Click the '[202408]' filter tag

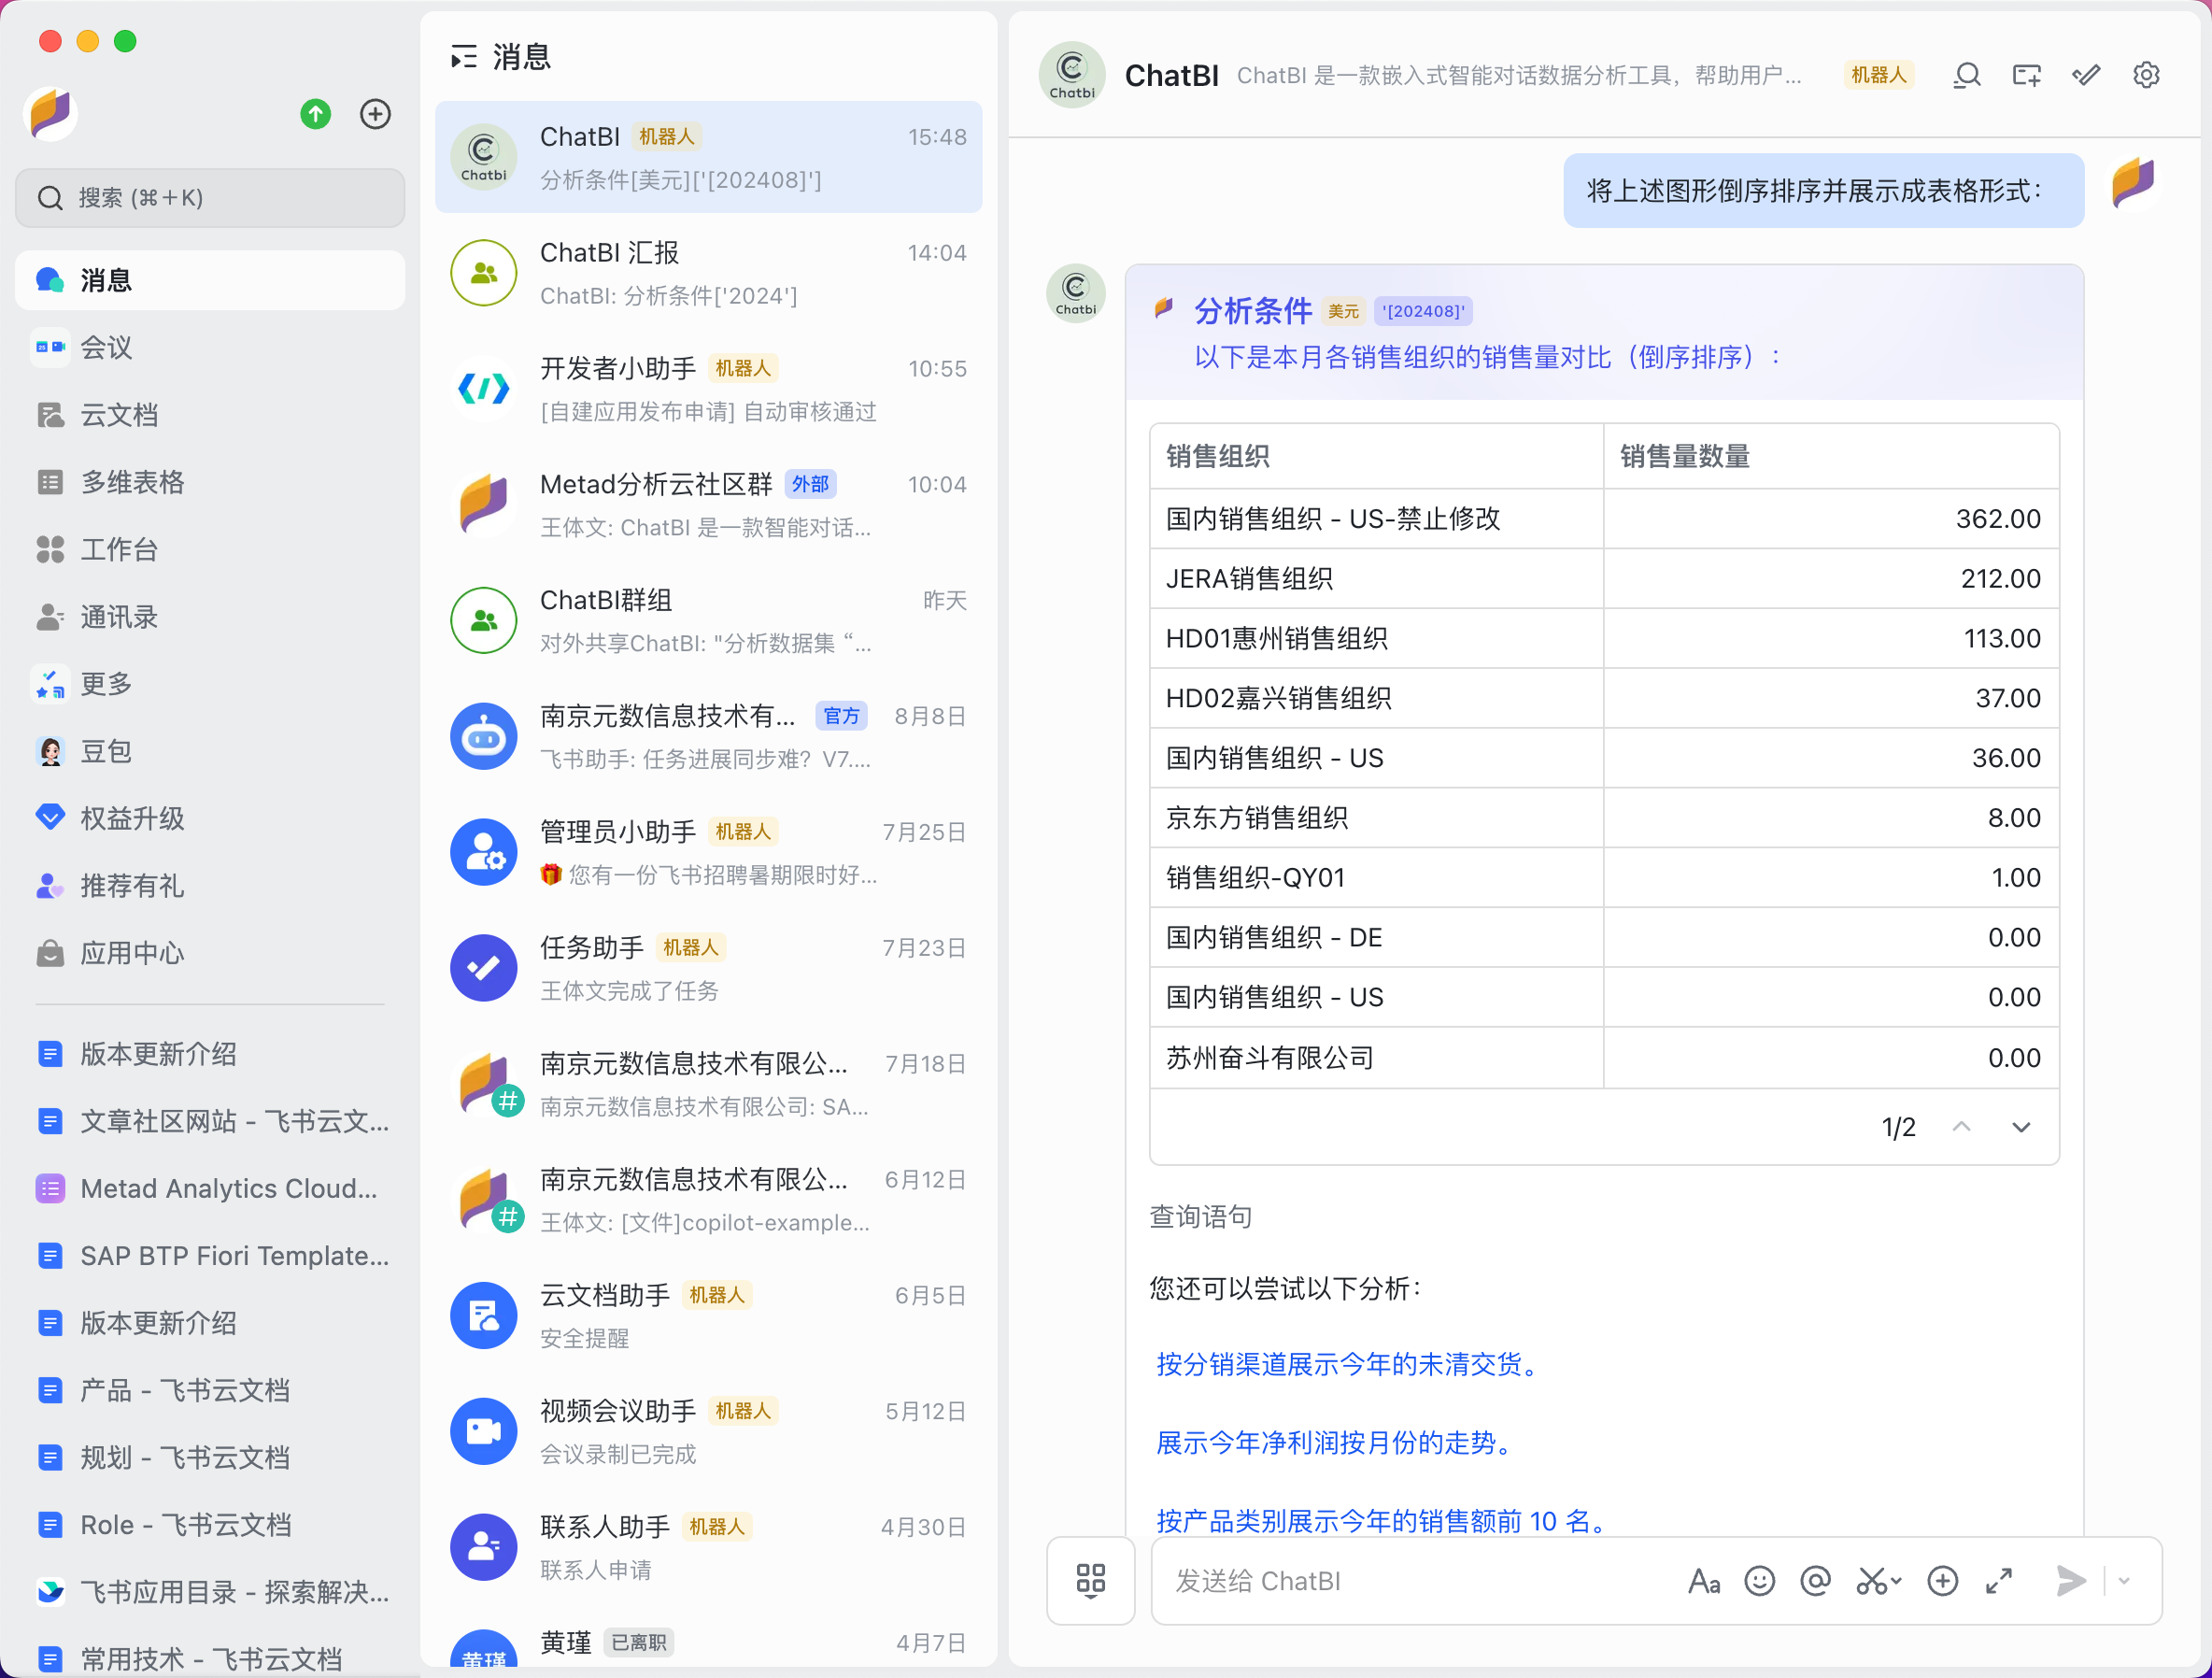point(1422,311)
